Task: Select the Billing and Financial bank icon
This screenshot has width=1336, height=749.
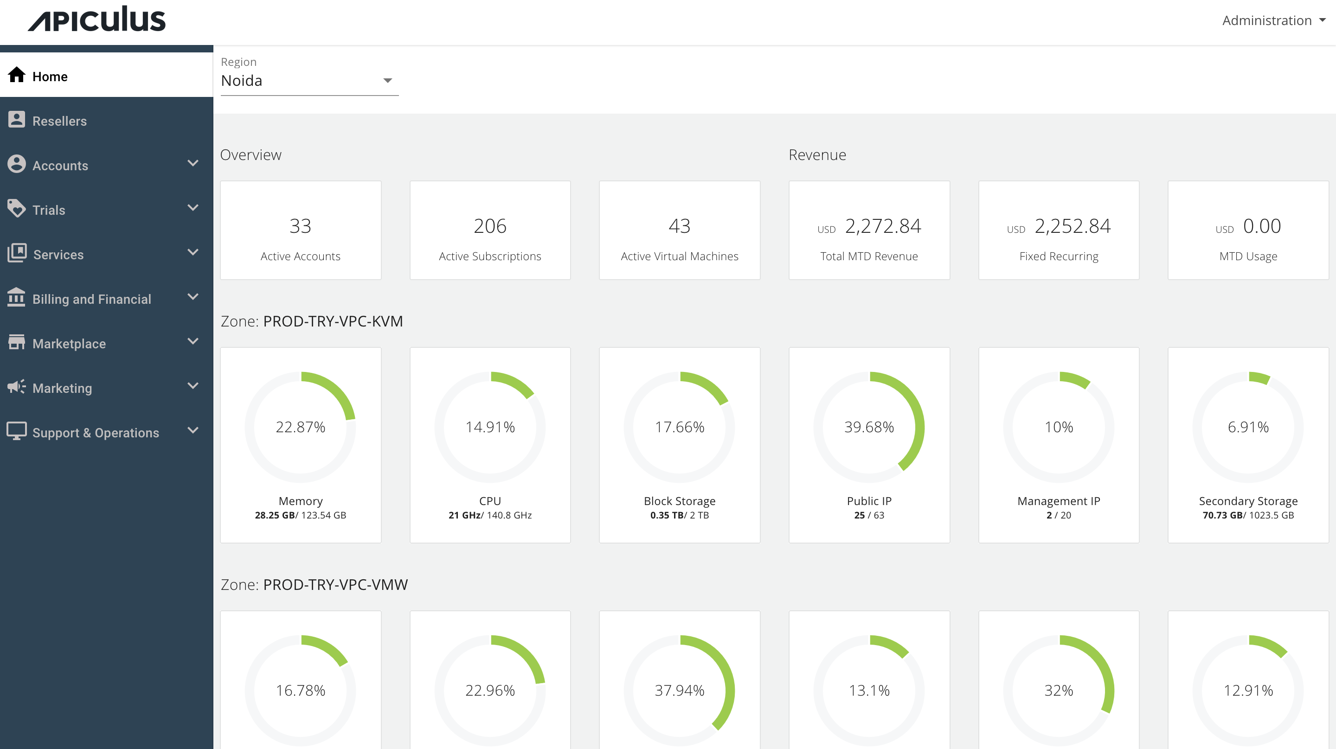Action: pos(17,298)
